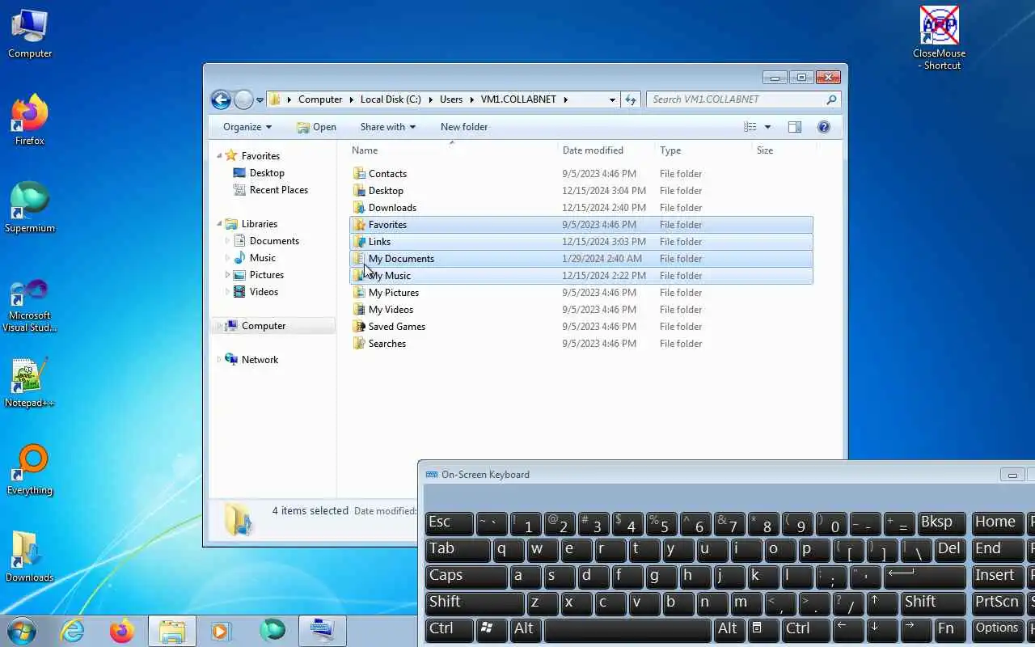1035x647 pixels.
Task: Click Internet Explorer in the taskbar
Action: pos(73,631)
